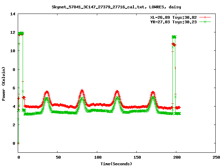
Task: Click the Time(Seconds) x-axis label
Action: [x=116, y=164]
